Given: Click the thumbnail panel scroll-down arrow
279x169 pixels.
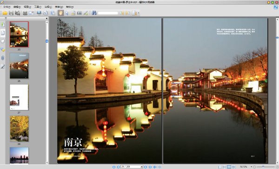Looking at the screenshot, I should [47, 163].
